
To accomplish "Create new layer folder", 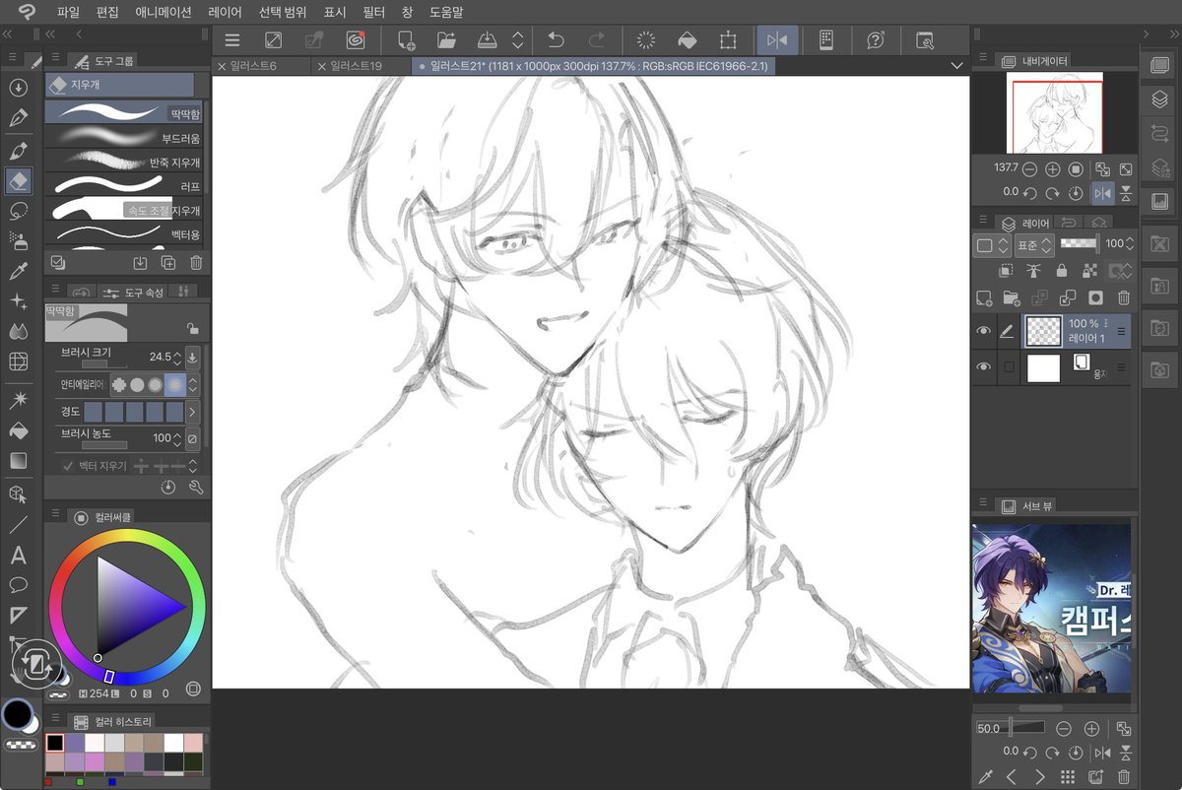I will pos(1011,297).
